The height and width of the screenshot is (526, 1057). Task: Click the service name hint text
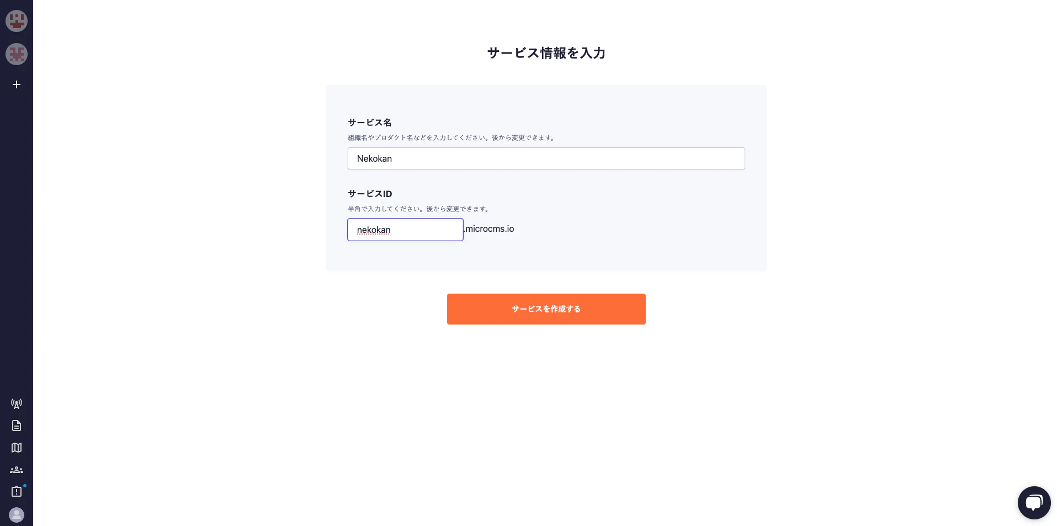pos(452,137)
